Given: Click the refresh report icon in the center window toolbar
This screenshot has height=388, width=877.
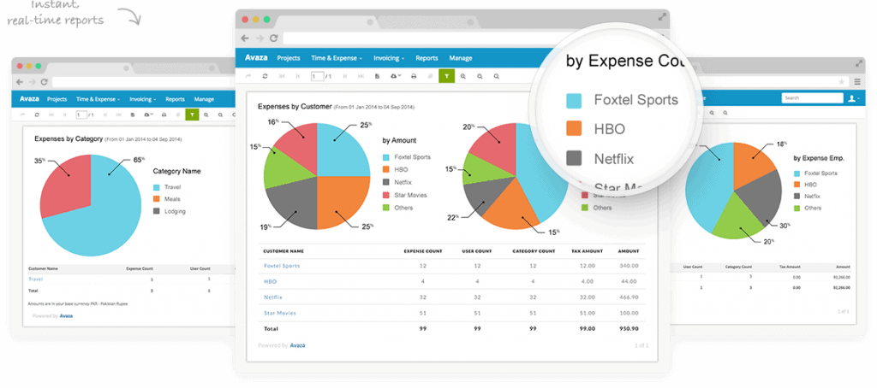Looking at the screenshot, I should coord(265,76).
